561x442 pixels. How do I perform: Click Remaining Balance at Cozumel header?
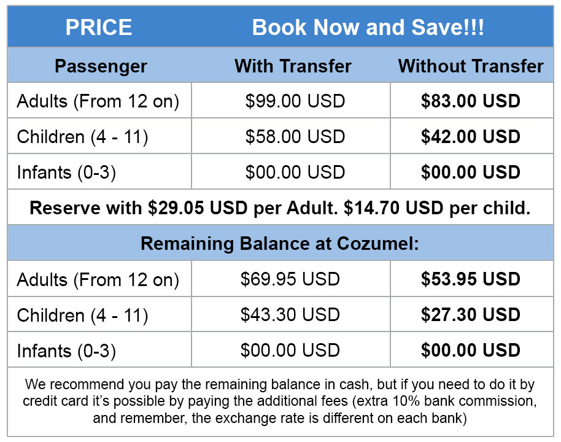click(280, 244)
